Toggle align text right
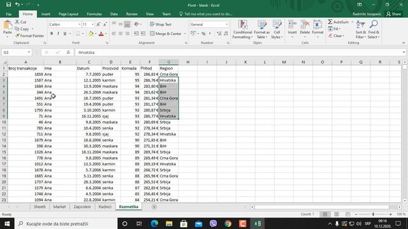 127,34
